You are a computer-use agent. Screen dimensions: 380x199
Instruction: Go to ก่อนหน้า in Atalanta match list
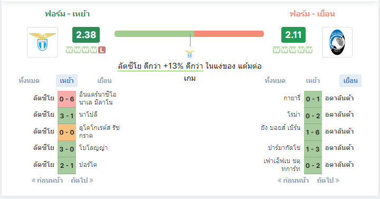point(293,181)
